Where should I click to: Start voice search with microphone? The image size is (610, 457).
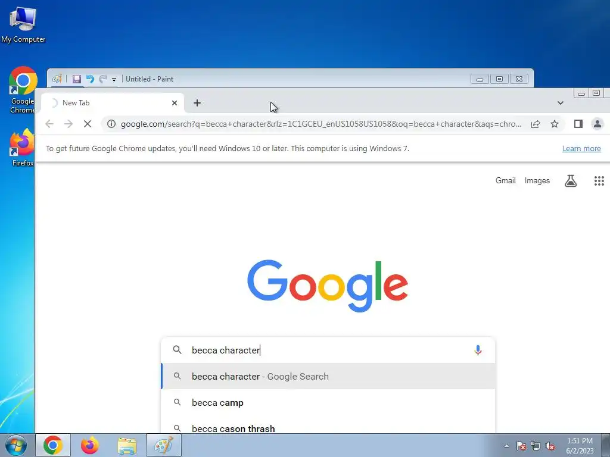(478, 350)
